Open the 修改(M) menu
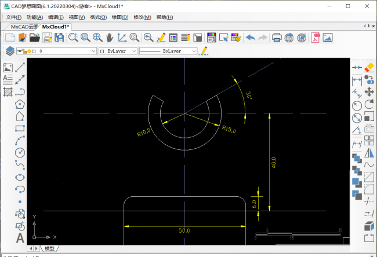Image resolution: width=377 pixels, height=257 pixels. [x=142, y=17]
